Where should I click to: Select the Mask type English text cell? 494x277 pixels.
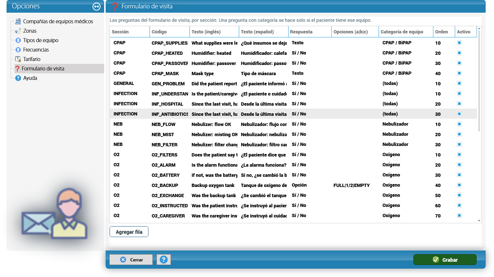click(215, 73)
